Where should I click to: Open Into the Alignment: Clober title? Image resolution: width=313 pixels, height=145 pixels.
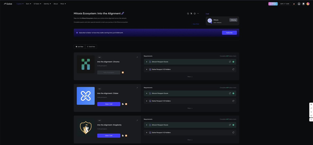click(108, 93)
